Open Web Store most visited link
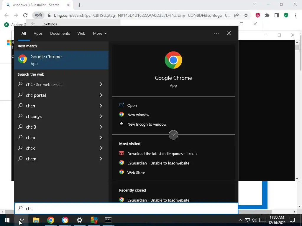Image resolution: width=302 pixels, height=226 pixels. pos(136,172)
